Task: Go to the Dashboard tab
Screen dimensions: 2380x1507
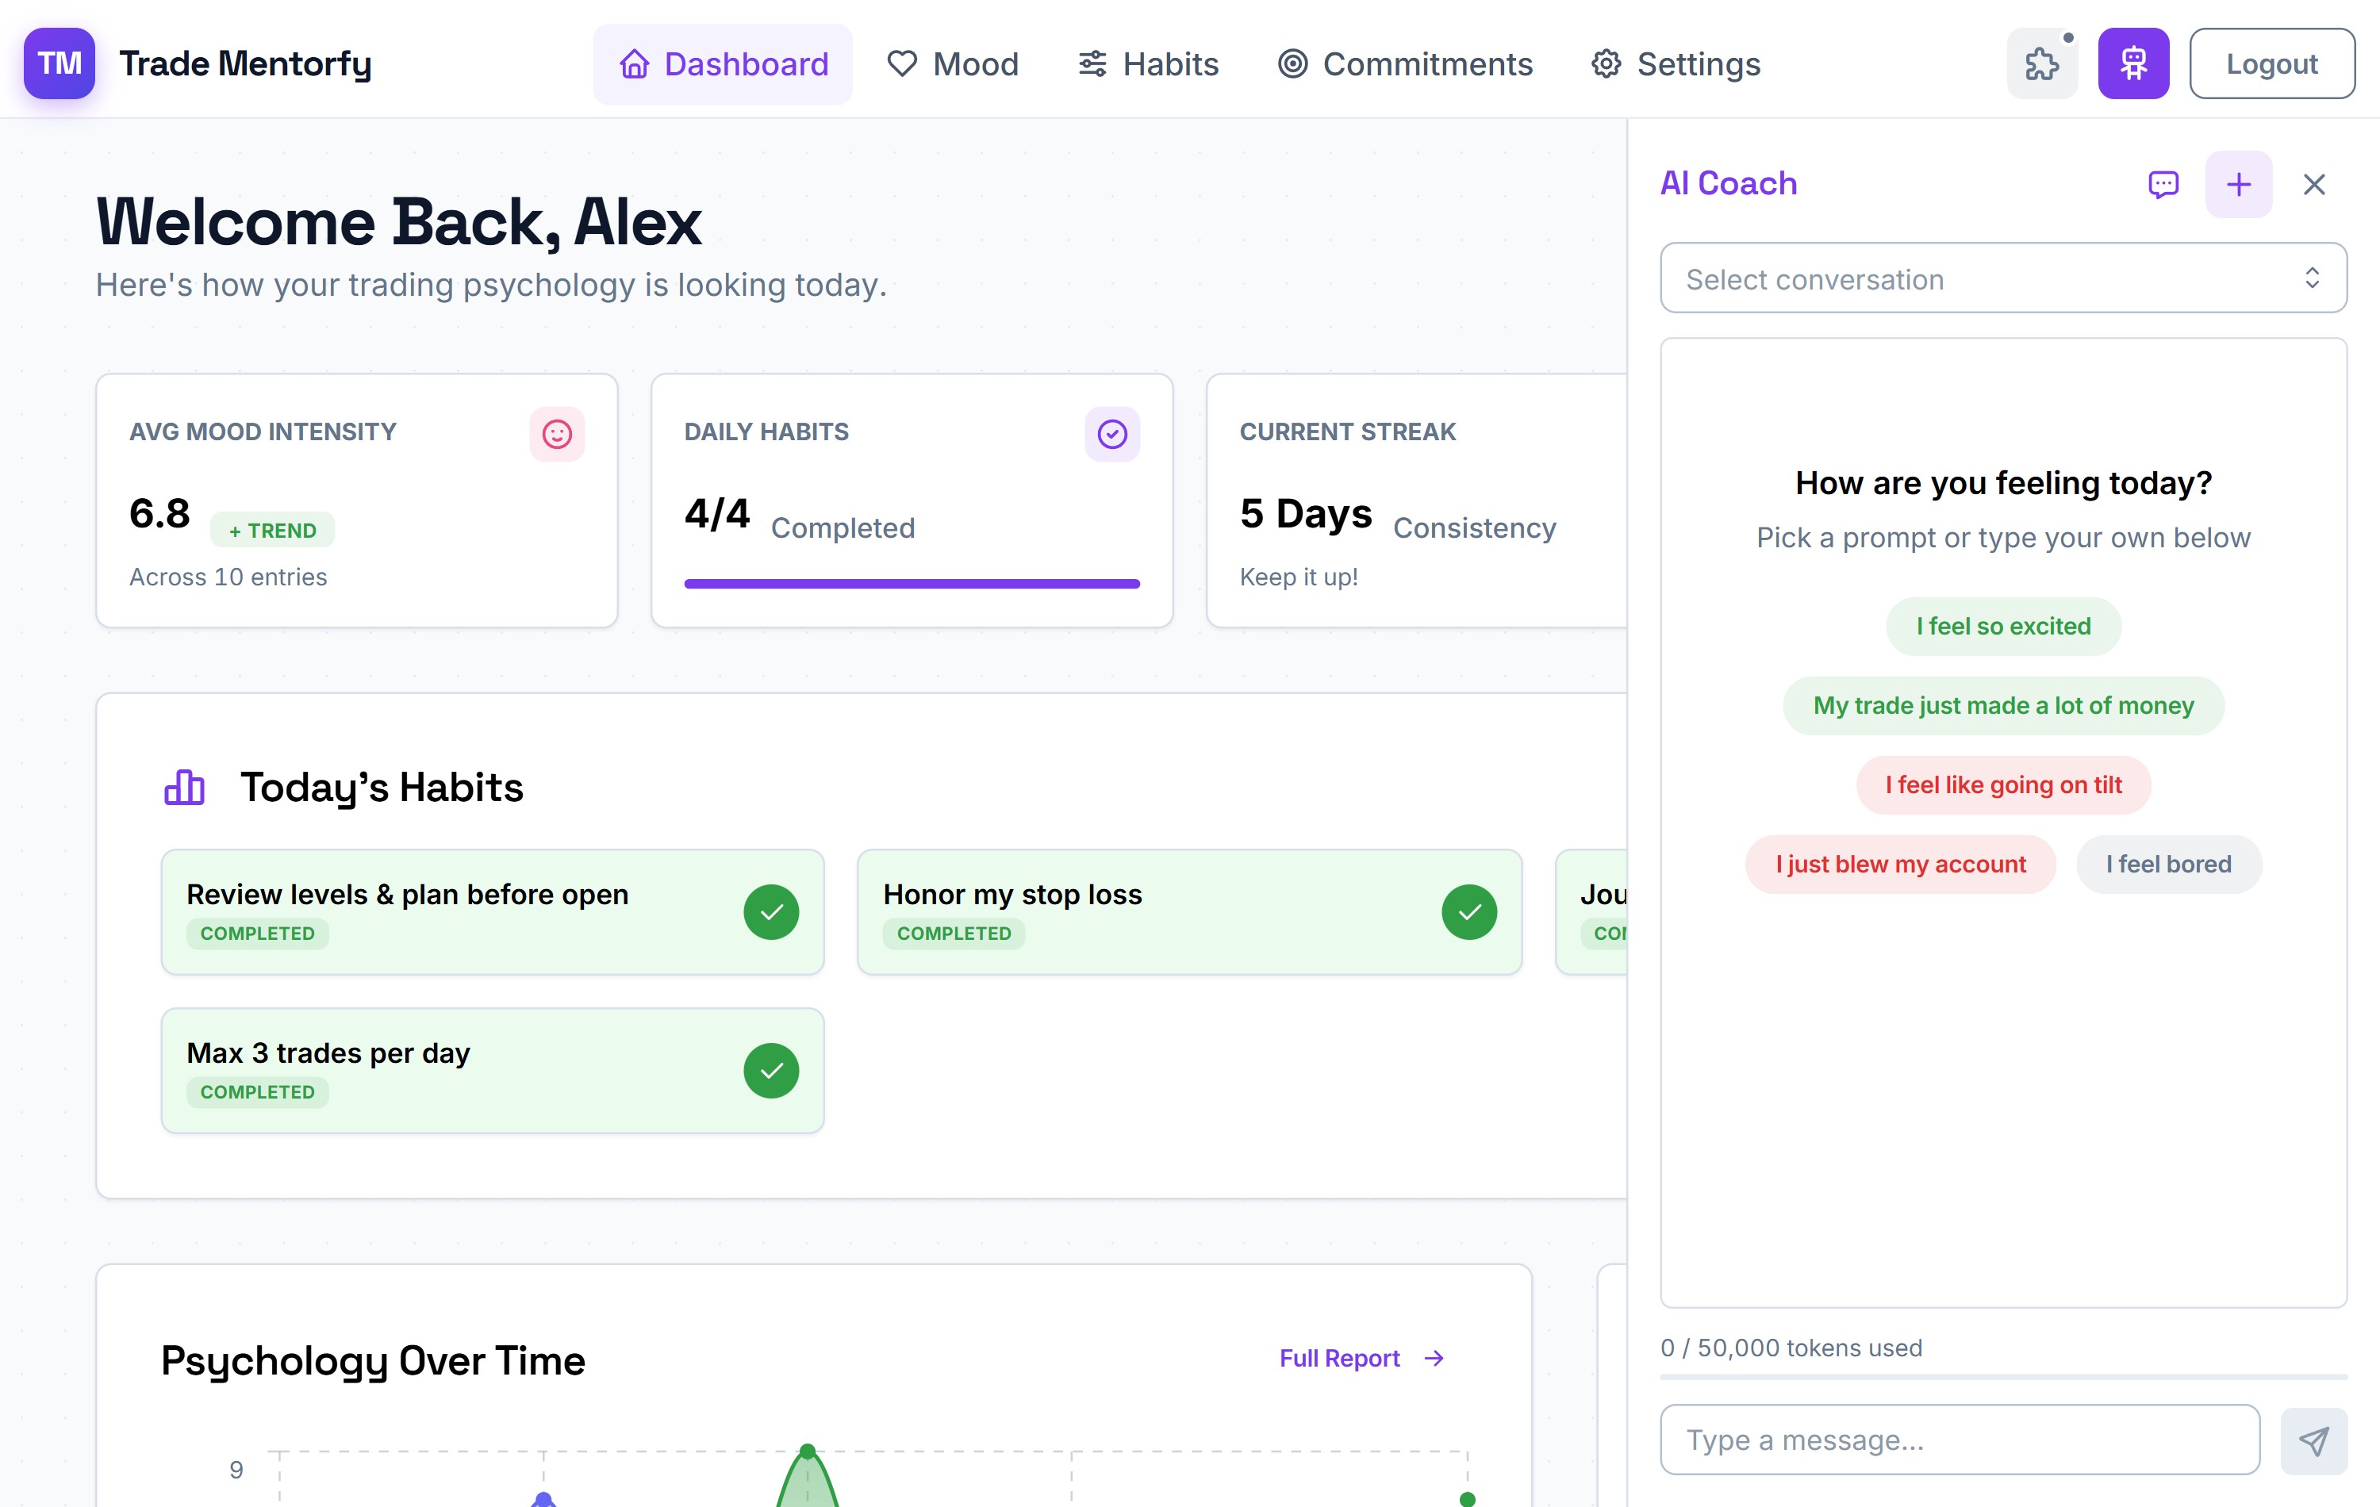Action: click(724, 63)
